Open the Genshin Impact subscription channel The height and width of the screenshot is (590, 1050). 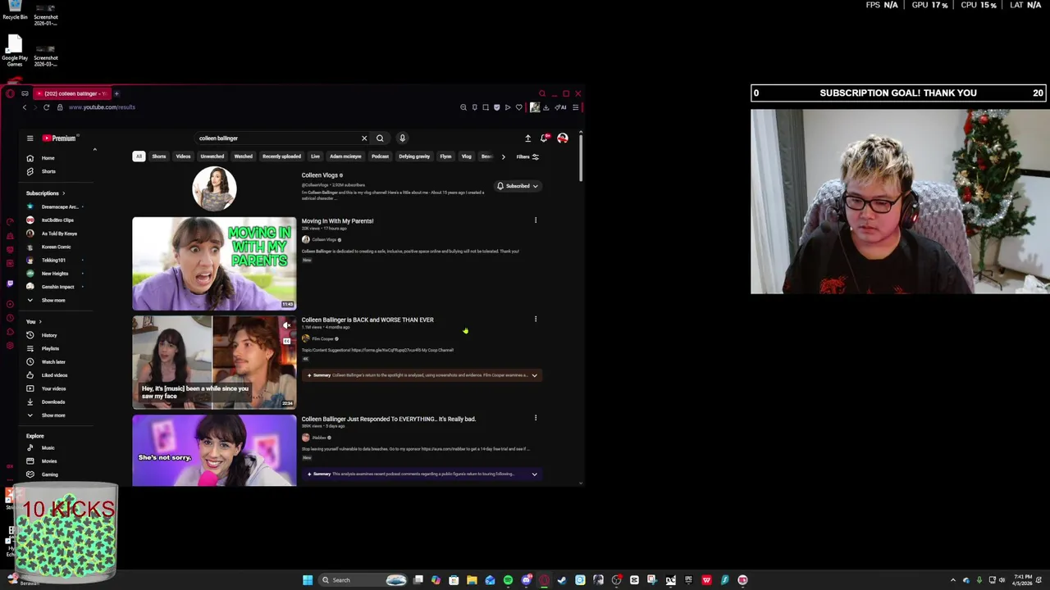click(x=57, y=287)
